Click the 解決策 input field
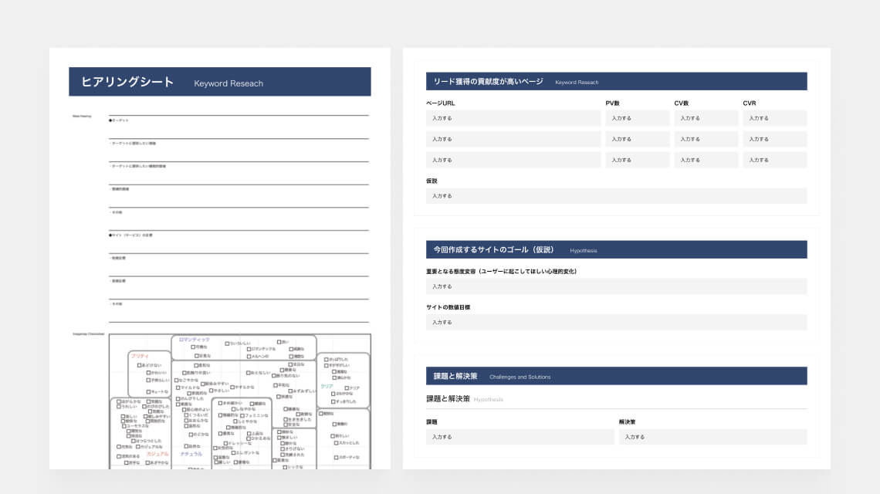This screenshot has width=880, height=494. click(712, 437)
